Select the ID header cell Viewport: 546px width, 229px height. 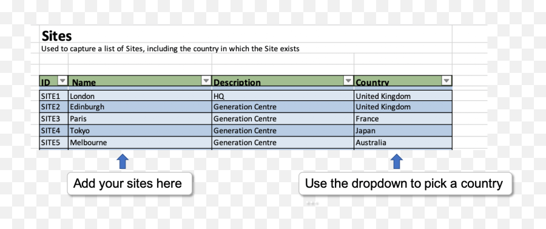coord(54,81)
